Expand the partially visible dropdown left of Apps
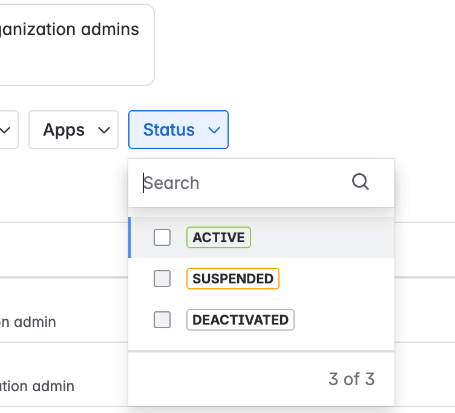The height and width of the screenshot is (413, 455). click(x=8, y=130)
